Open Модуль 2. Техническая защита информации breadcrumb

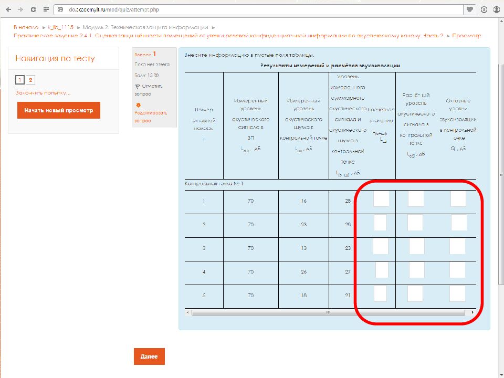145,27
